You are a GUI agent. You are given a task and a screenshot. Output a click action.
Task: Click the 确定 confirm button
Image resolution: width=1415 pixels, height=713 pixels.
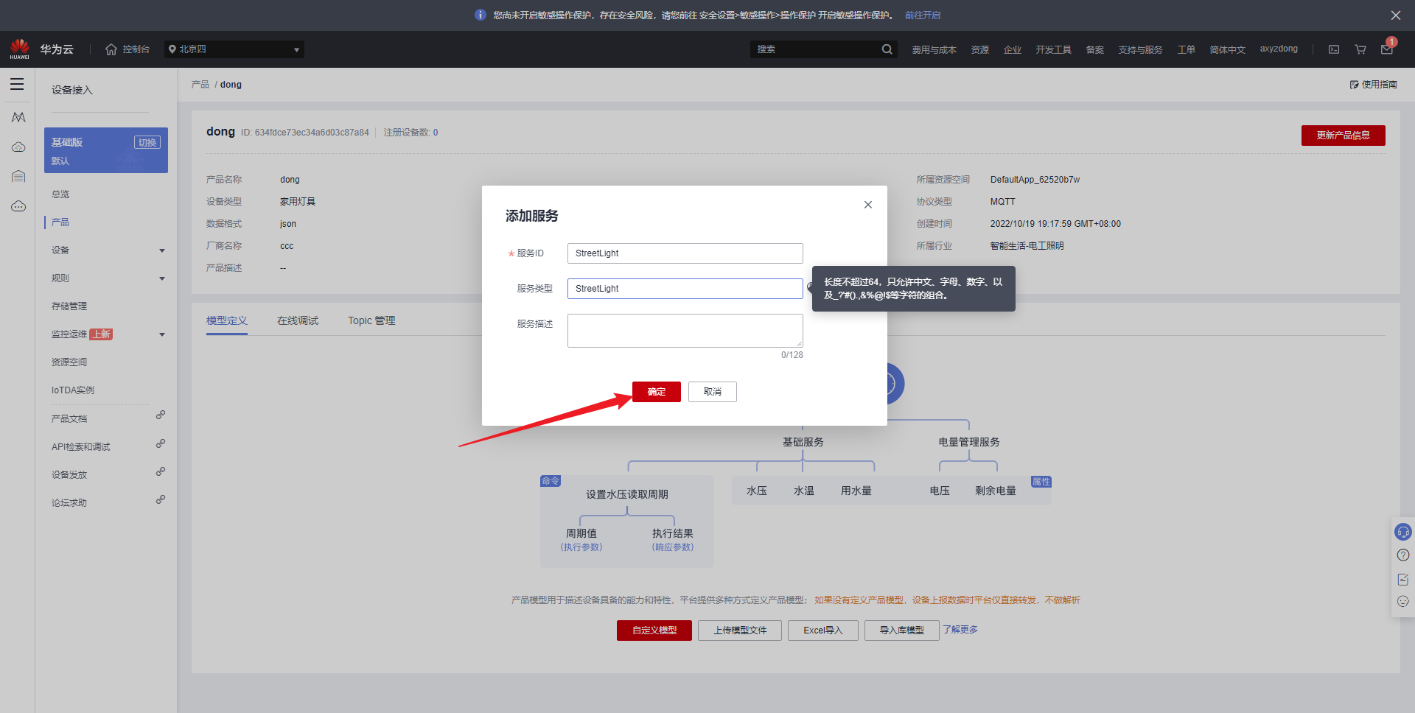tap(657, 392)
